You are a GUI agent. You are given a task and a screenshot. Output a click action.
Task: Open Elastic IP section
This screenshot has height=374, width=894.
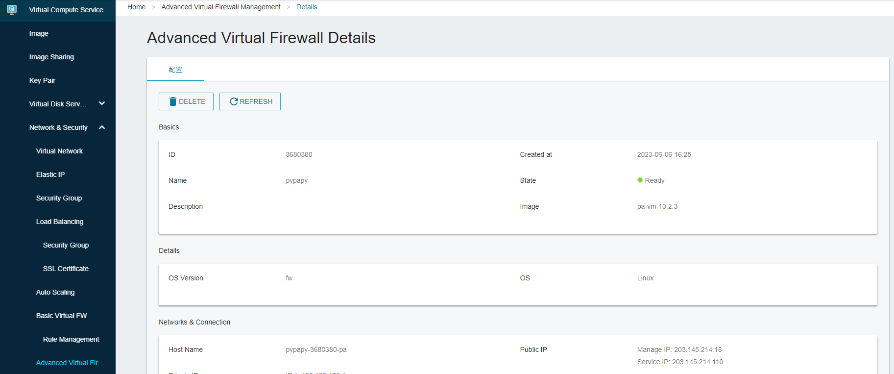tap(50, 175)
